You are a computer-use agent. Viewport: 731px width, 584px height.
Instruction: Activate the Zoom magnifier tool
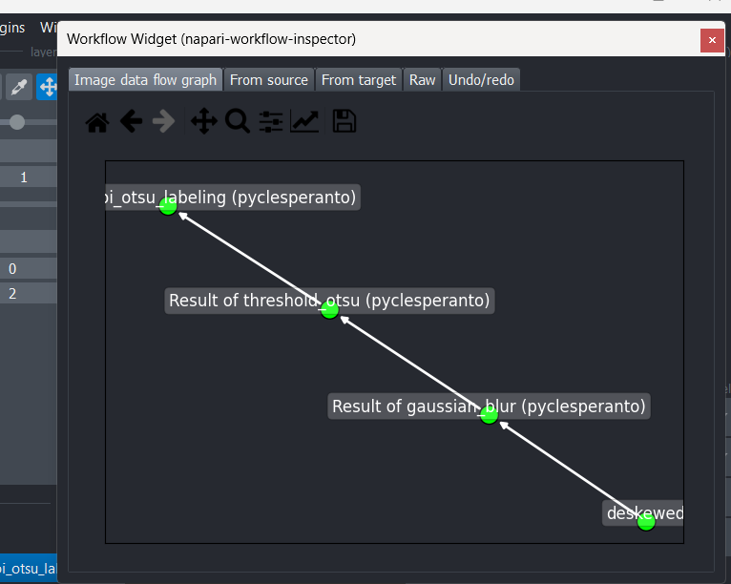click(238, 121)
